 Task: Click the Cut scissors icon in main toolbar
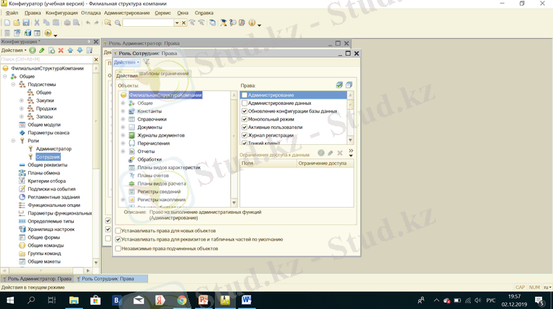click(37, 23)
